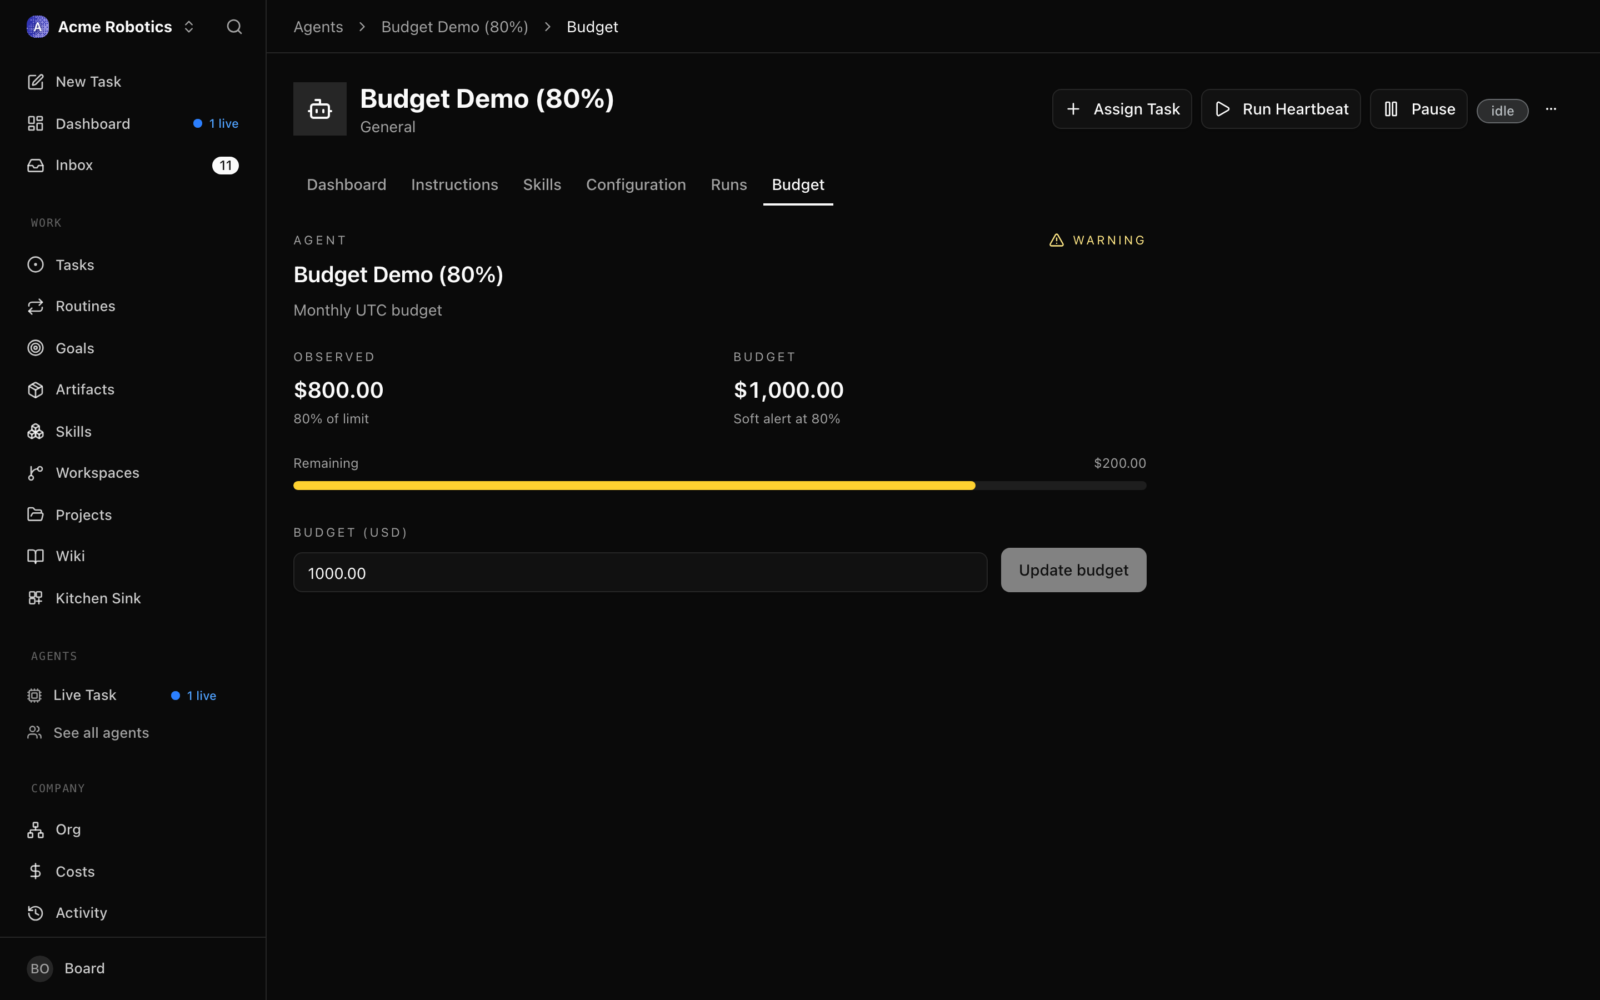Image resolution: width=1600 pixels, height=1000 pixels.
Task: Click the 80% of limit text
Action: 331,419
